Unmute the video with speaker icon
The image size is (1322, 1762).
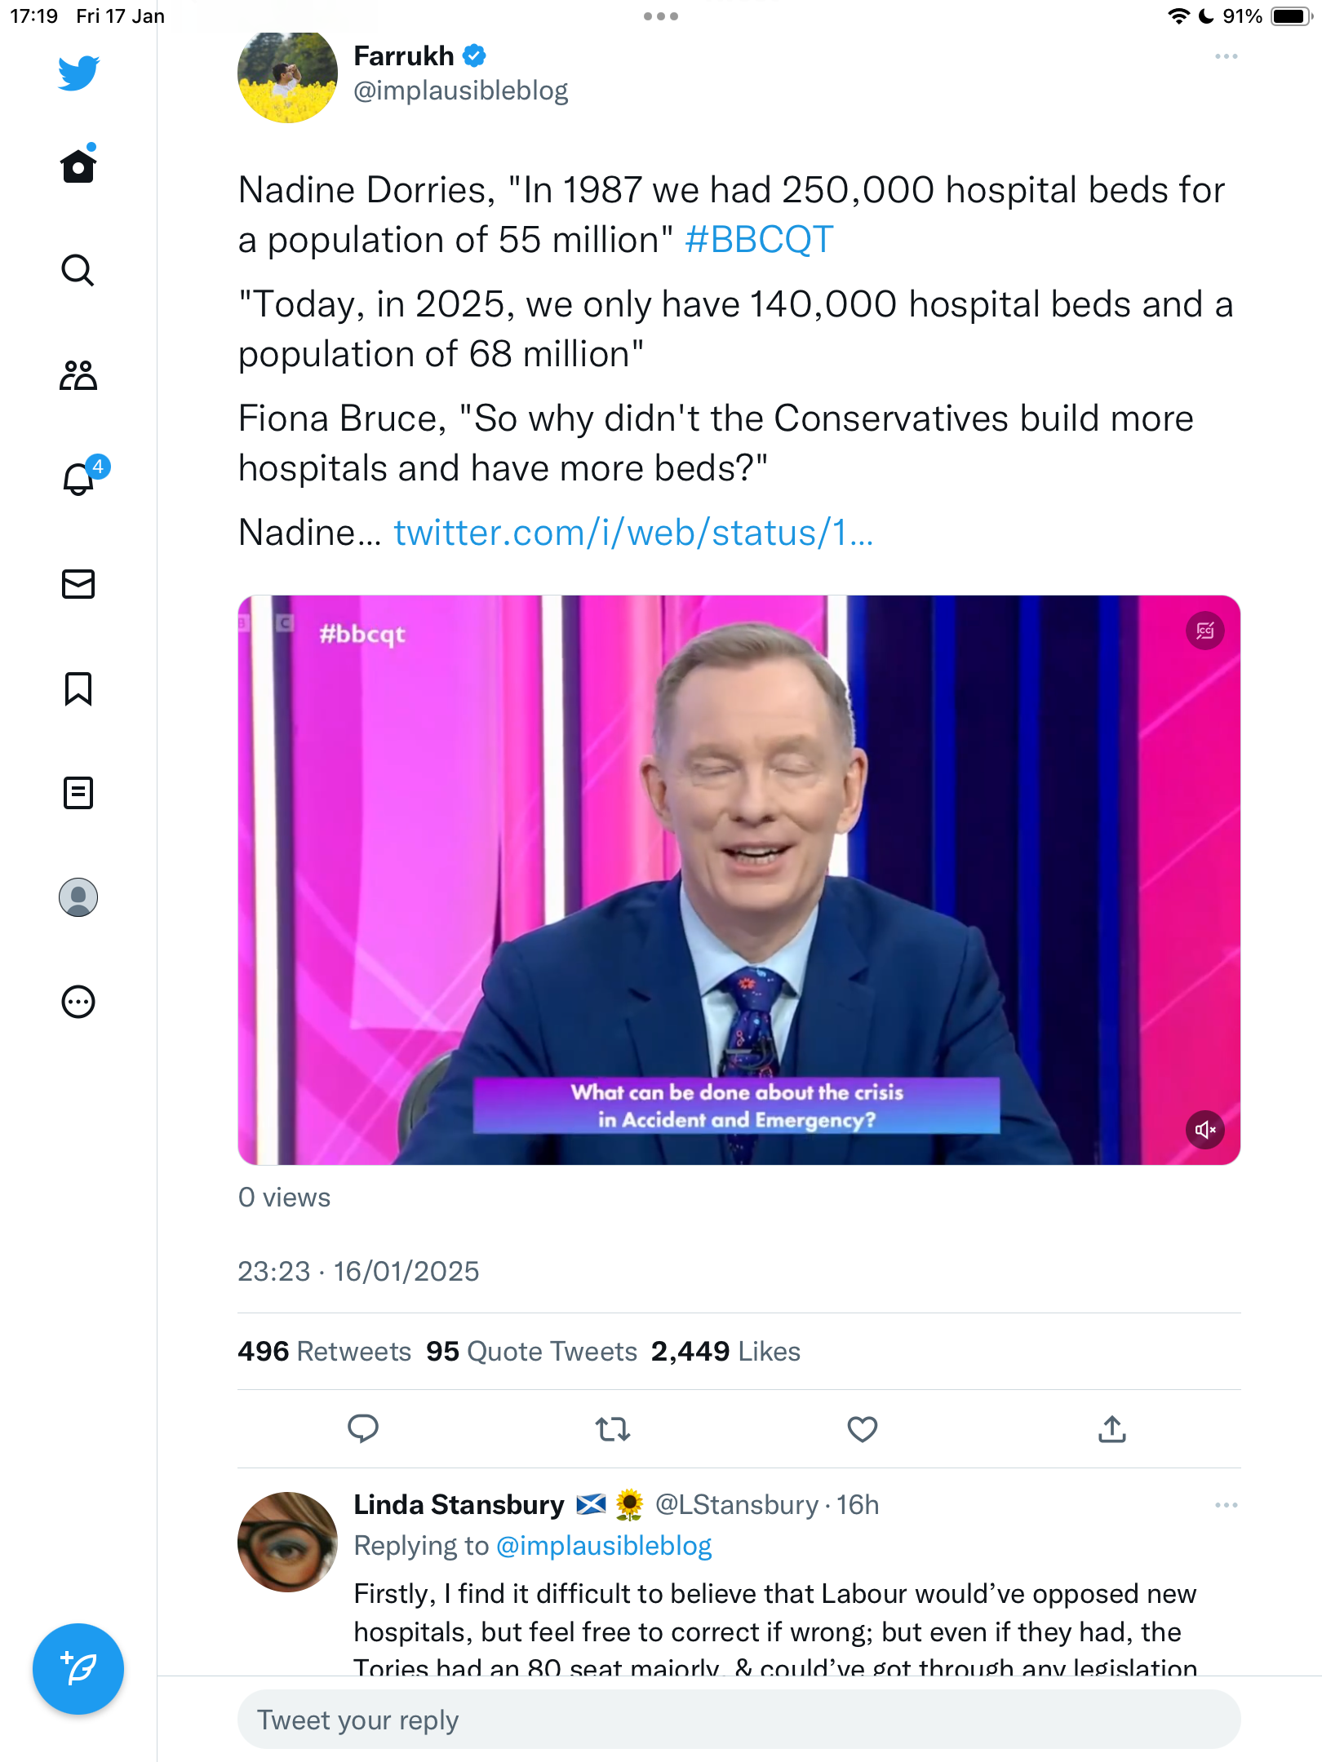pos(1204,1130)
